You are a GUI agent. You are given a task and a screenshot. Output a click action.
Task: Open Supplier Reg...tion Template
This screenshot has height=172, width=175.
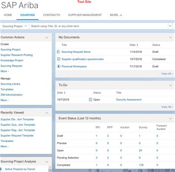(18, 130)
